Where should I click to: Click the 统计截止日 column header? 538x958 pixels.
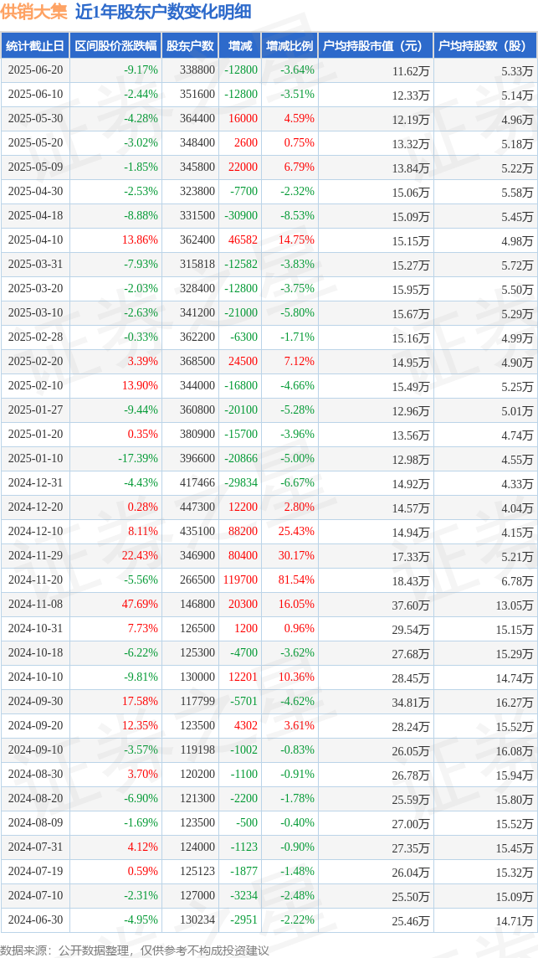tap(35, 46)
